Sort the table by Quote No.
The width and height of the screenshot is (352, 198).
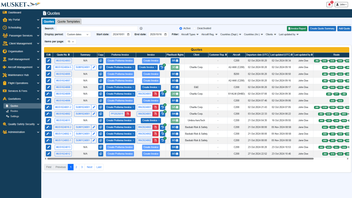tap(63, 55)
